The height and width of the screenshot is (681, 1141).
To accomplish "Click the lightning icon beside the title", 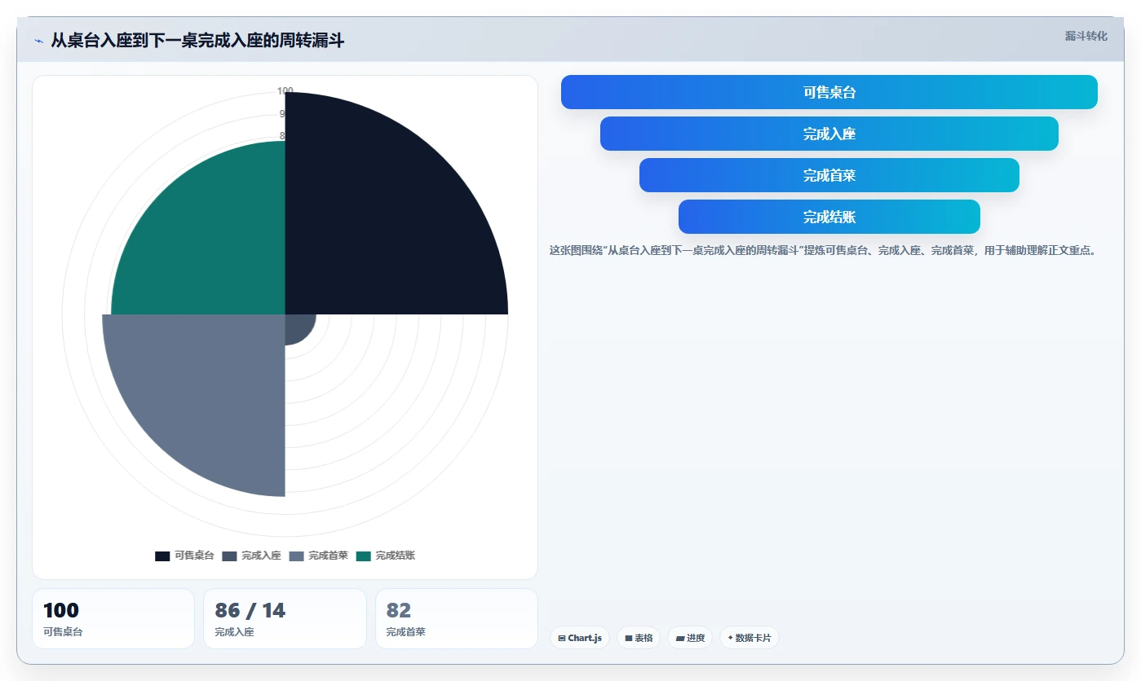I will [x=38, y=40].
